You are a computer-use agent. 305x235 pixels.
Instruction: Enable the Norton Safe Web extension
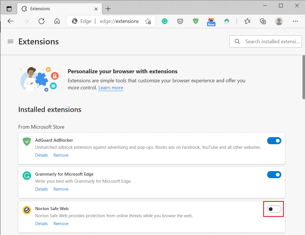(x=273, y=209)
